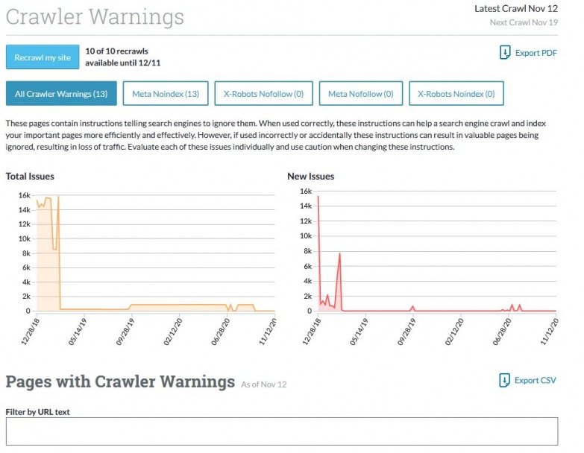Click 11/12/20 label on New Issues chart
This screenshot has width=584, height=453.
click(549, 332)
